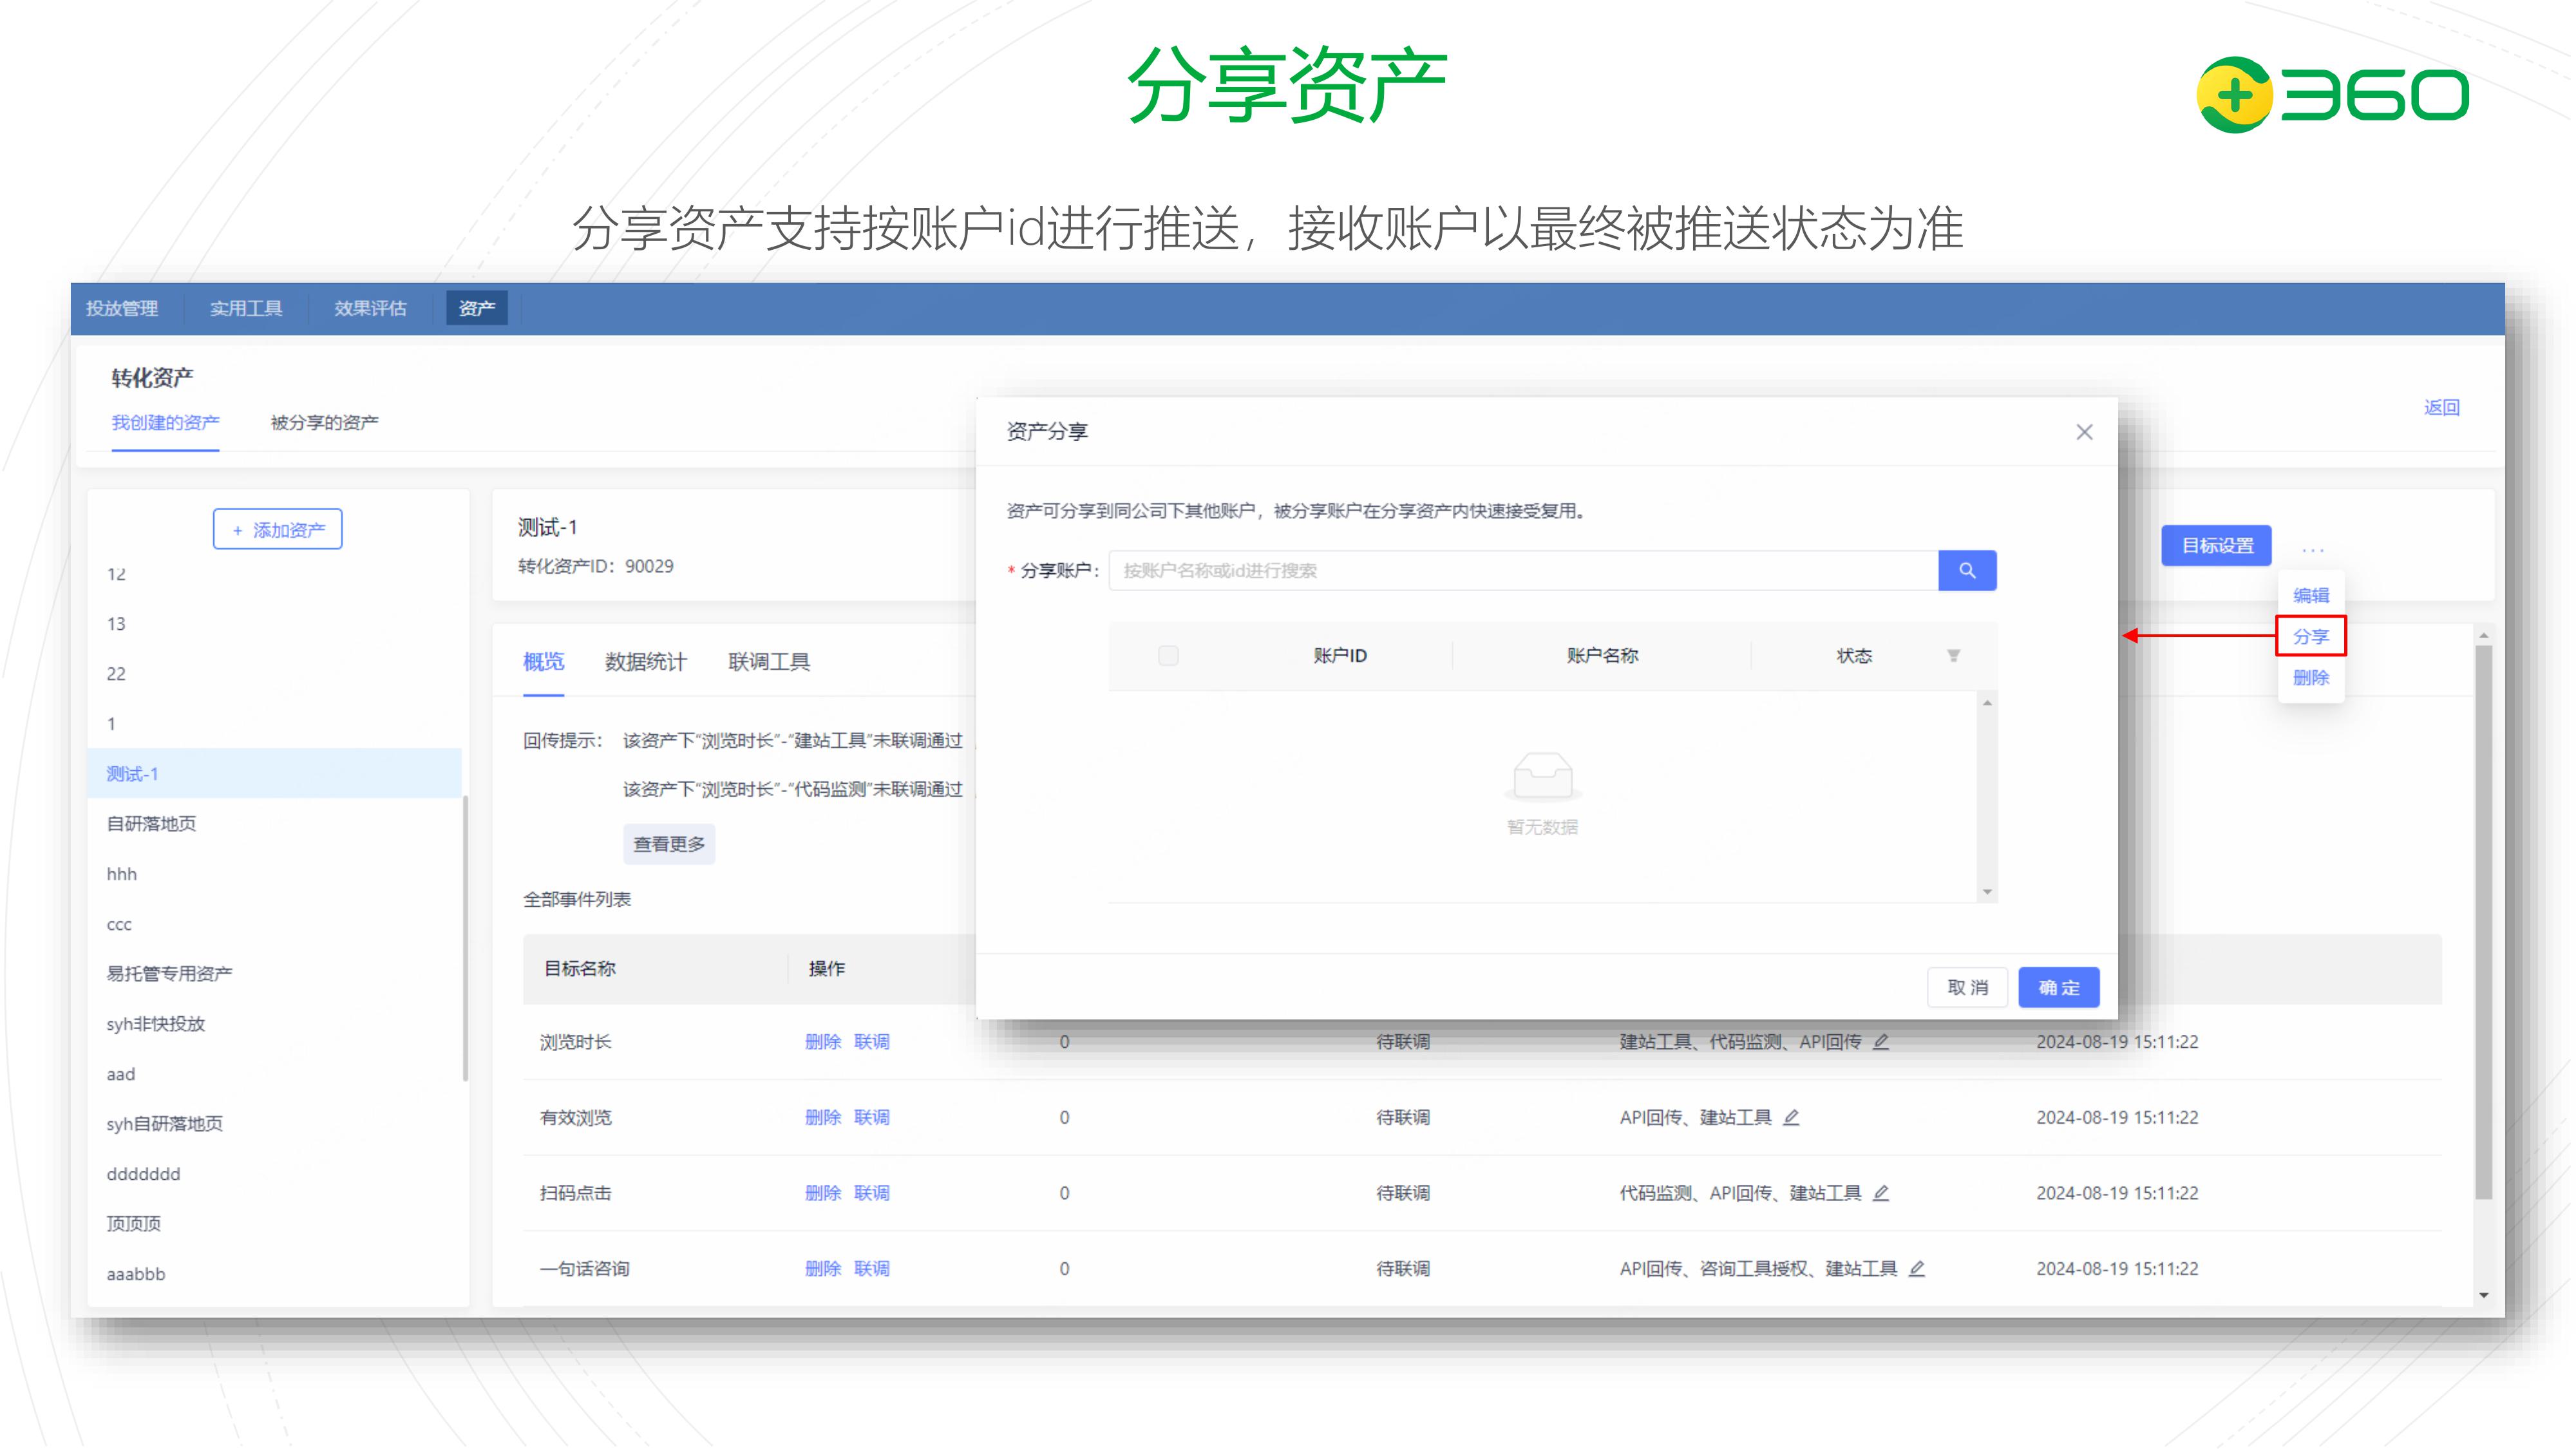Click the page scrollbar down arrow
The width and height of the screenshot is (2576, 1449).
(2483, 1296)
